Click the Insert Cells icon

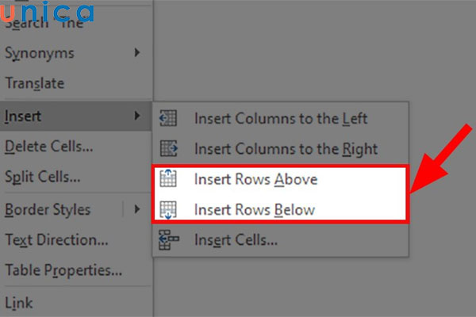coord(168,240)
